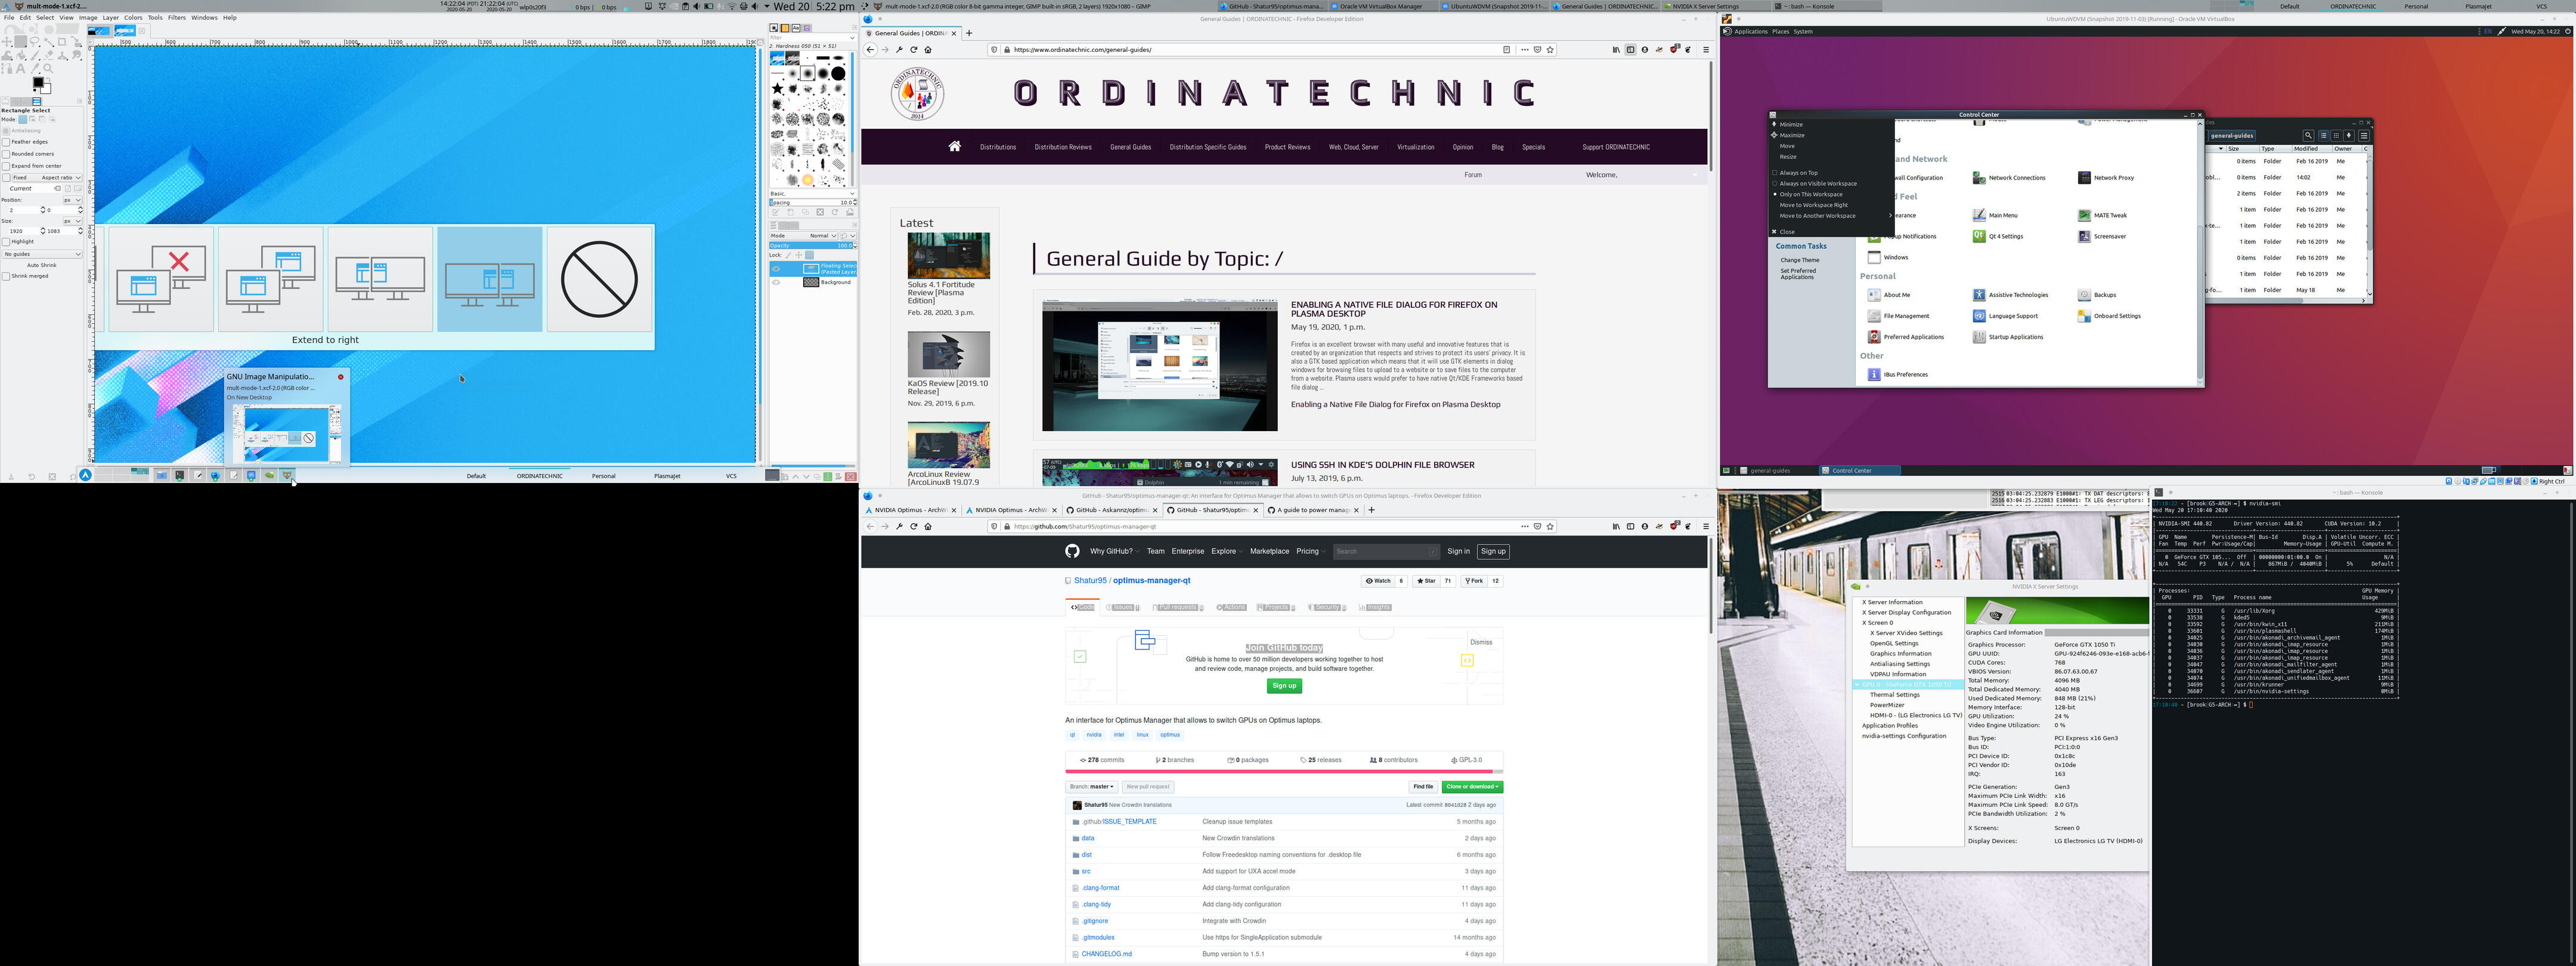Enable Expand from center checkbox
This screenshot has width=2576, height=966.
6,166
